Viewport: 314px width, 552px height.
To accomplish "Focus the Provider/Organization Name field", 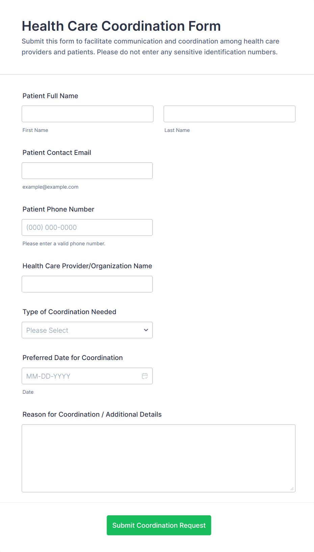I will [x=87, y=284].
